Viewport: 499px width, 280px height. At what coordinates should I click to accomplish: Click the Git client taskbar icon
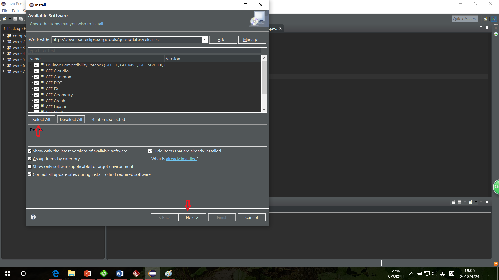tap(136, 273)
